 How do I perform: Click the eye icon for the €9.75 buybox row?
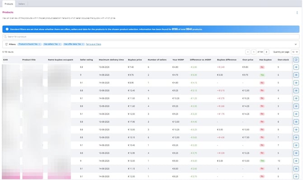coord(296,75)
